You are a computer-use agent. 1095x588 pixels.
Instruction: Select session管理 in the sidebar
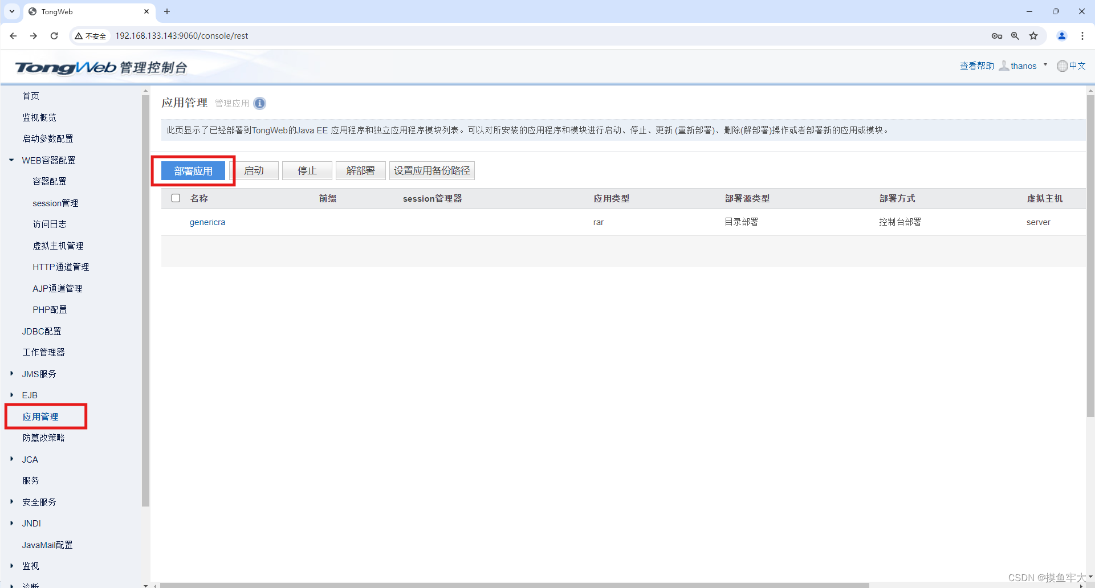(55, 203)
